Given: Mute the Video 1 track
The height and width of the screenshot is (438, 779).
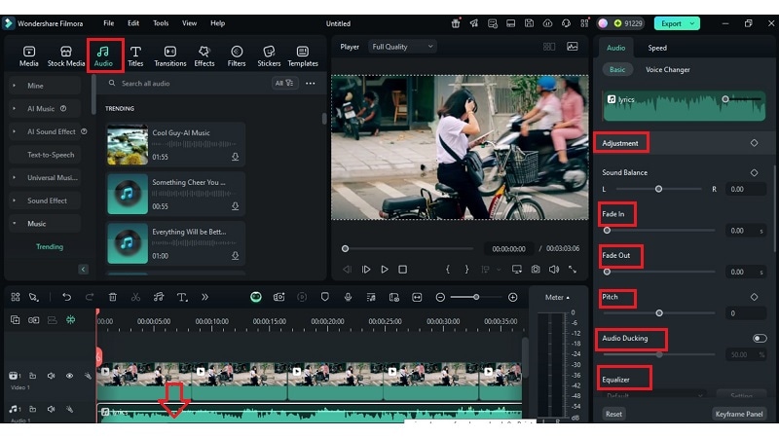Looking at the screenshot, I should [x=52, y=376].
